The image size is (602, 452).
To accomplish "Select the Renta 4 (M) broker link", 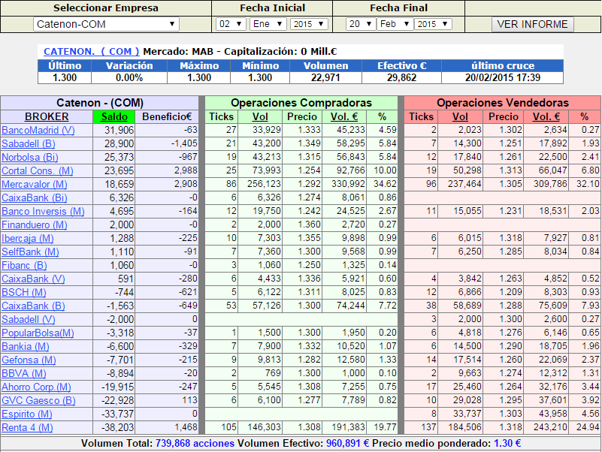I will (27, 428).
